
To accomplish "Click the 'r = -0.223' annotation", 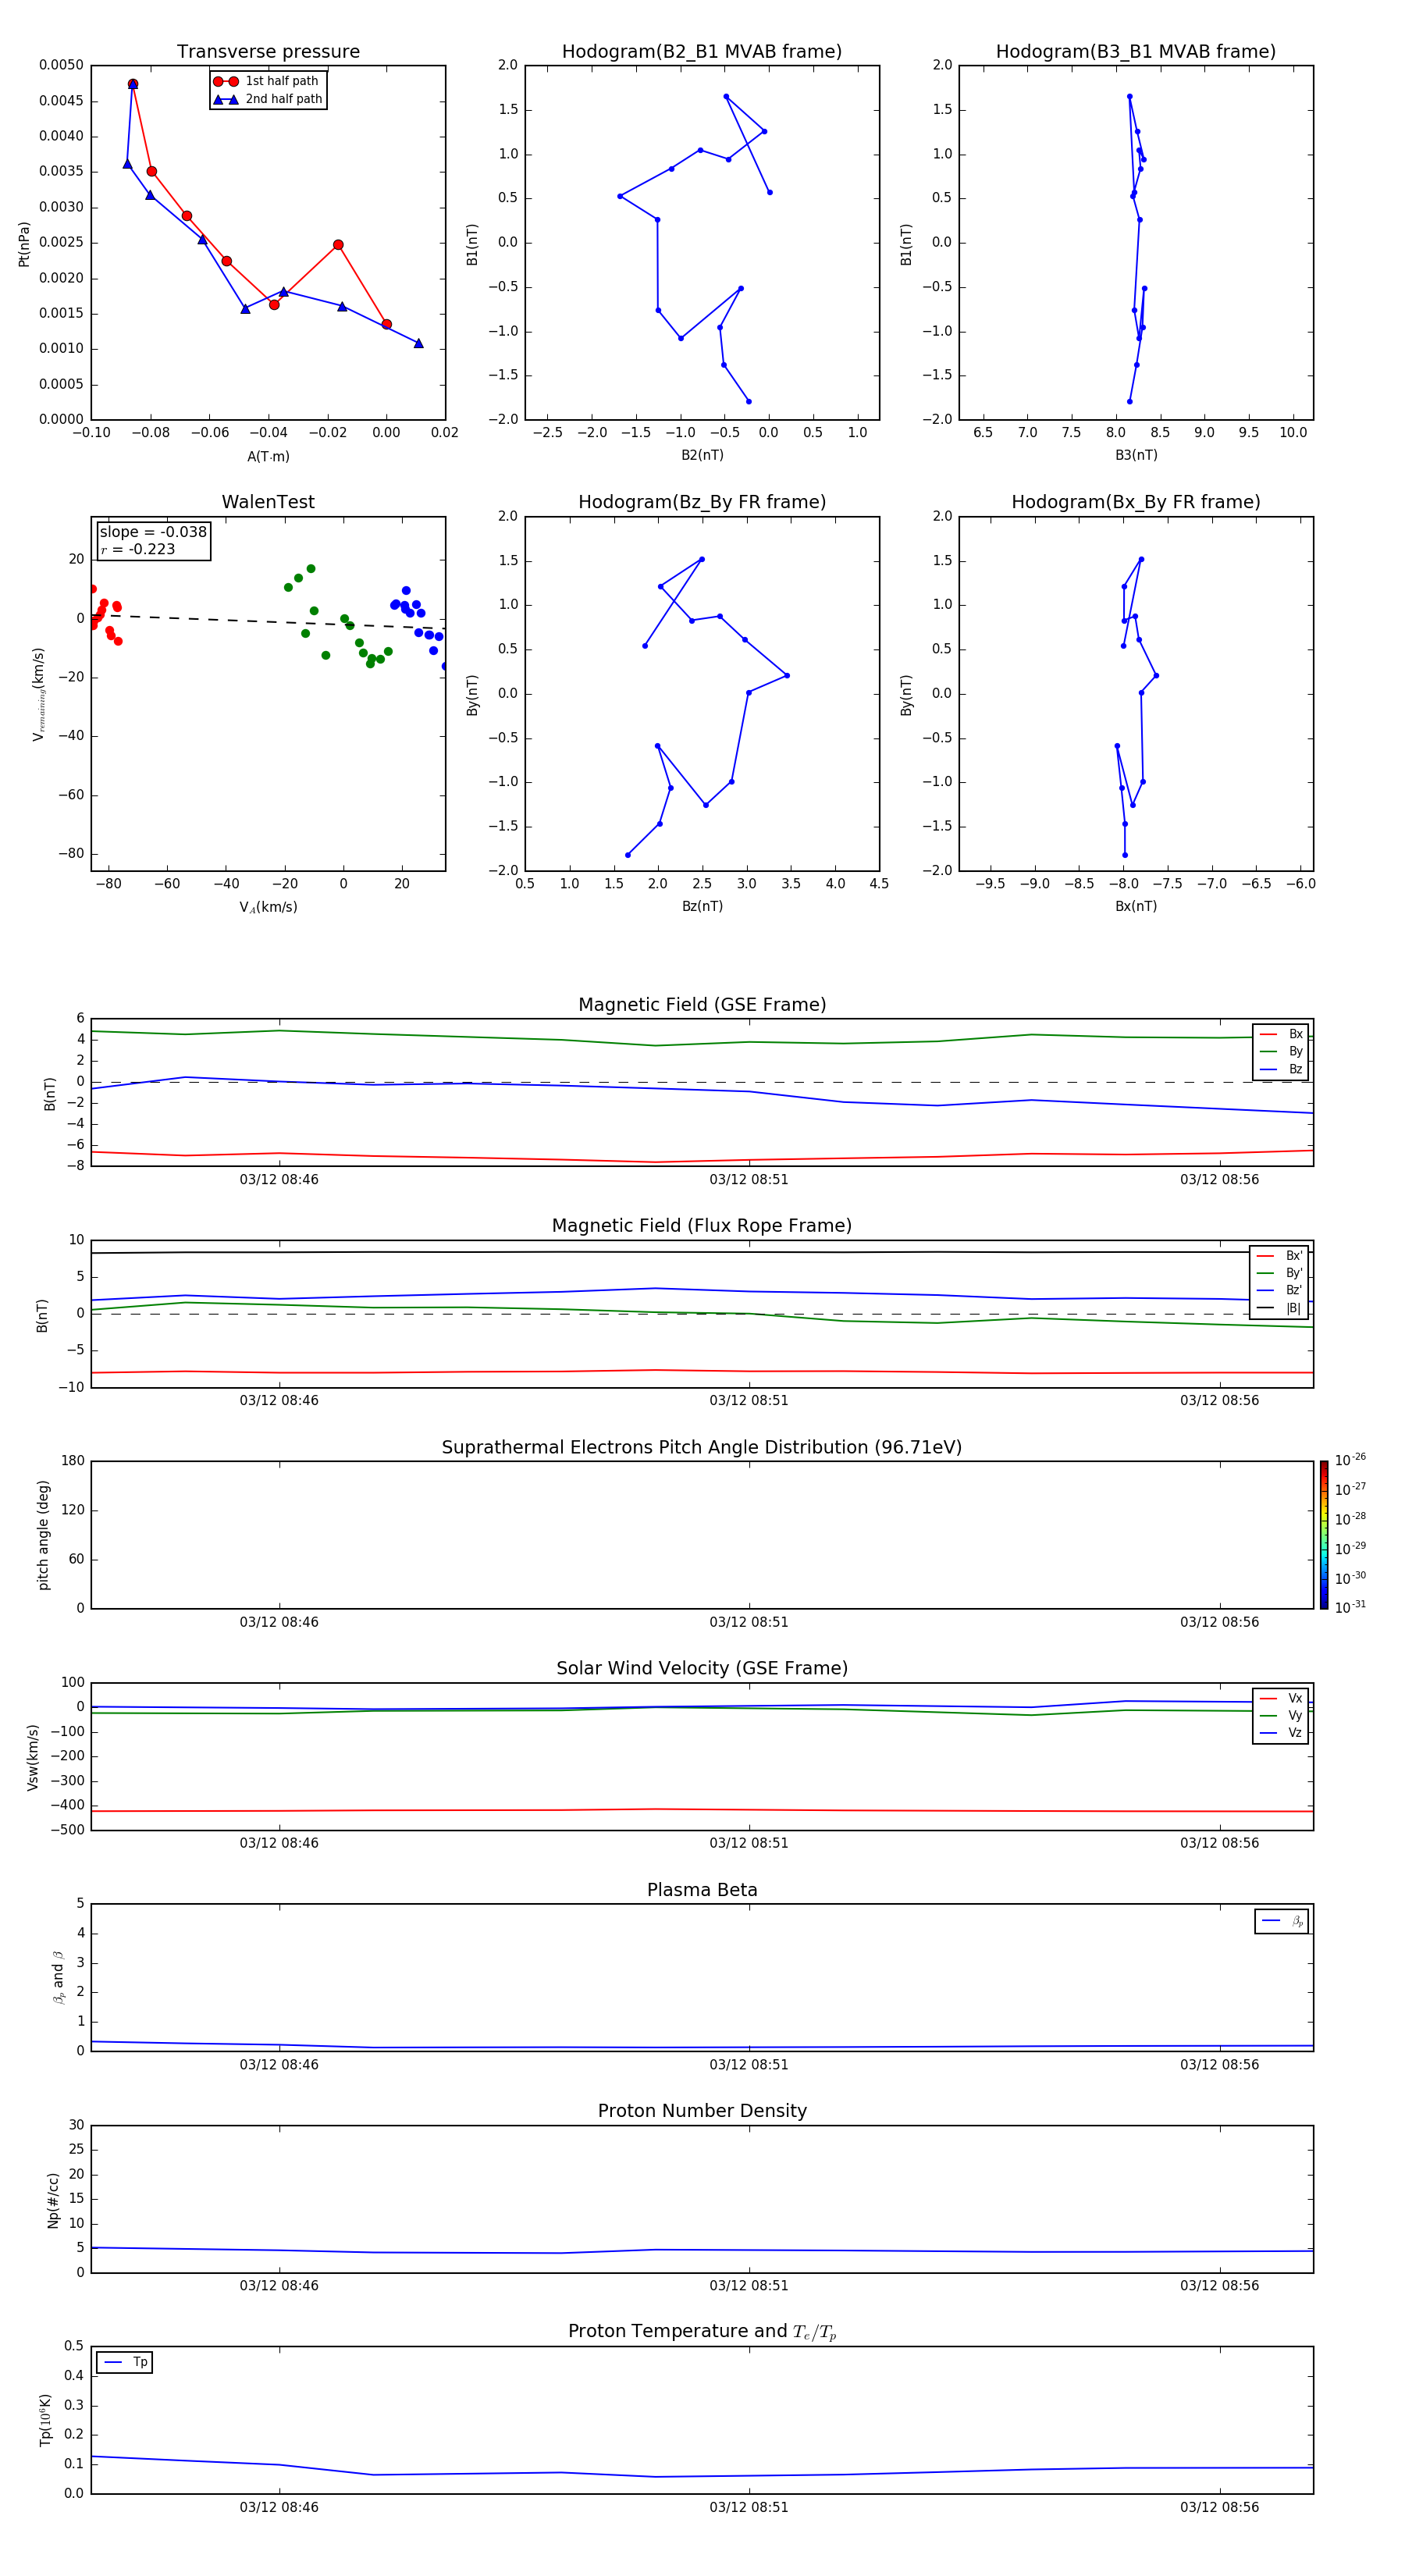I will pyautogui.click(x=138, y=549).
